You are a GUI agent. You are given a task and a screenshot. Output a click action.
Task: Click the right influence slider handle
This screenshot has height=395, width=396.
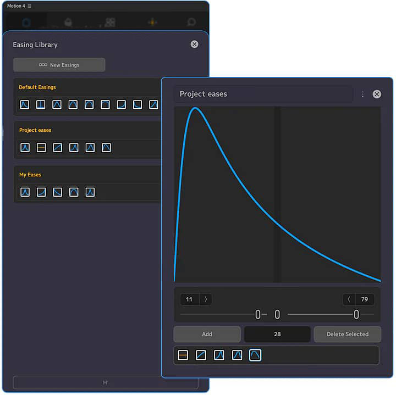tap(356, 314)
